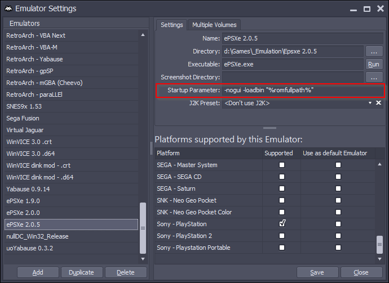
Task: Select ePSXe 1.9.0 emulator
Action: click(71, 201)
